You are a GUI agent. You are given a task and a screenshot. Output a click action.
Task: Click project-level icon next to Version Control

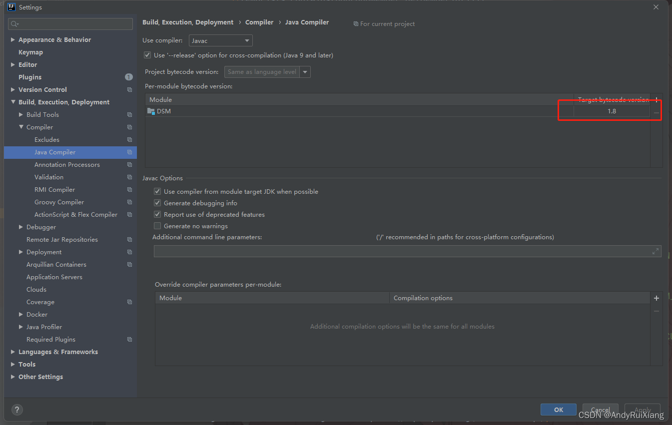coord(129,90)
